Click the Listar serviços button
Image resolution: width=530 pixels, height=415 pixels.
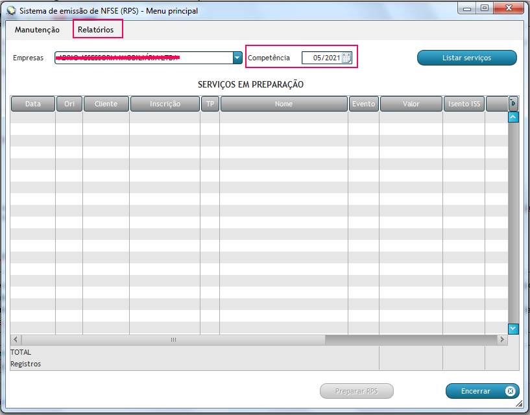466,58
